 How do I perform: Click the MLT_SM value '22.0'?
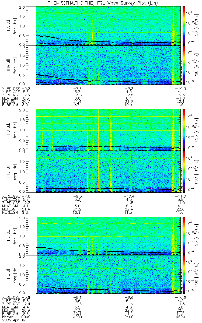tap(129, 310)
